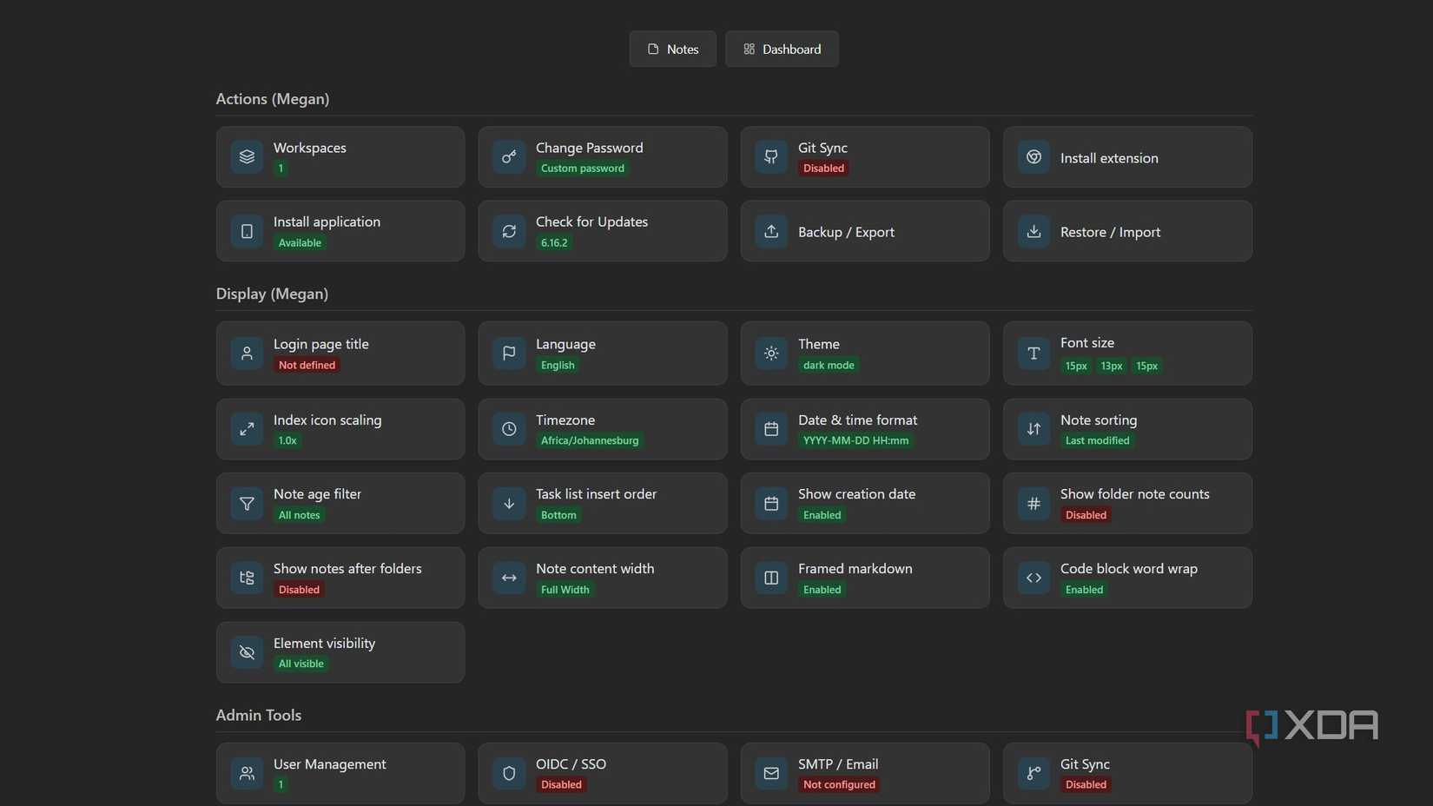
Task: Click the Login page title user icon
Action: coord(247,353)
